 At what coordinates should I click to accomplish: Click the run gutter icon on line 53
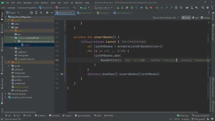coord(61,74)
